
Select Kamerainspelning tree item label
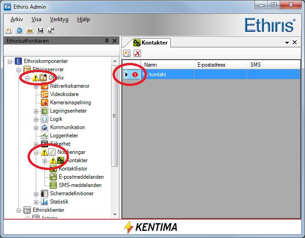pyautogui.click(x=70, y=102)
